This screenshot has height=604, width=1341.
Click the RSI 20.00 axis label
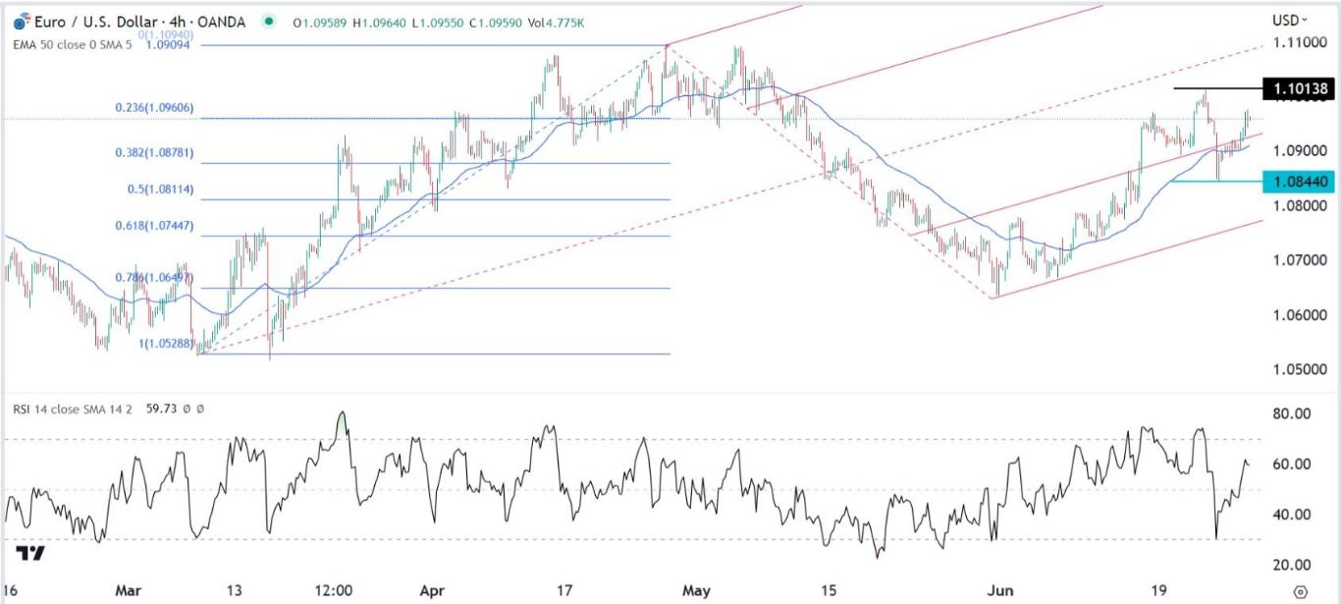click(1292, 564)
